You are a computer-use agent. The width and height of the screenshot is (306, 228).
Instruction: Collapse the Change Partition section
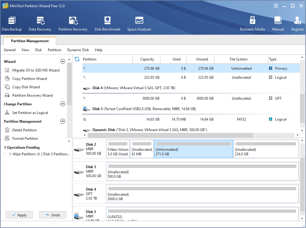click(x=63, y=104)
